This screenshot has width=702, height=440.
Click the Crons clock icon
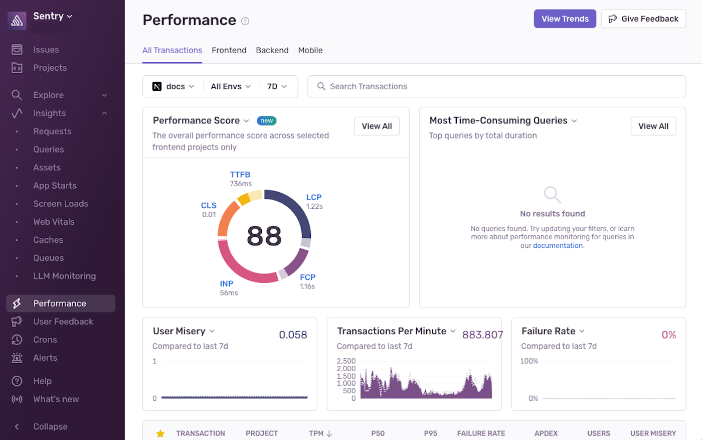pyautogui.click(x=18, y=339)
